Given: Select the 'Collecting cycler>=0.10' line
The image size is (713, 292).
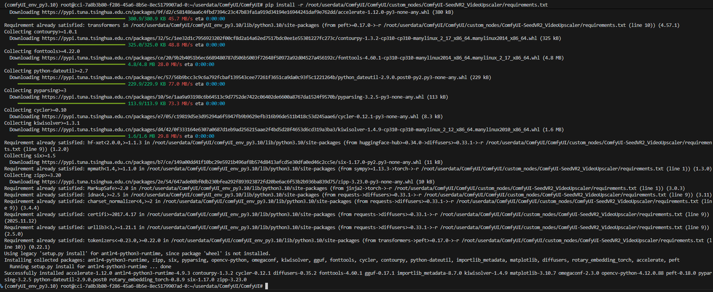Looking at the screenshot, I should click(35, 110).
